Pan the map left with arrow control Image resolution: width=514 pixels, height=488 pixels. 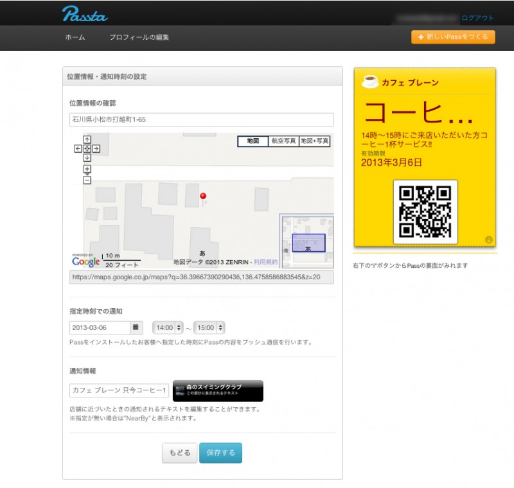point(78,148)
